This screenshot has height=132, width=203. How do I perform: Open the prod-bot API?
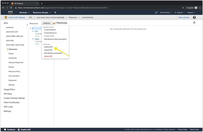[10, 28]
